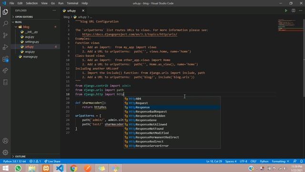This screenshot has height=172, width=305.
Task: Open Google Chrome from the taskbar
Action: 74,168
